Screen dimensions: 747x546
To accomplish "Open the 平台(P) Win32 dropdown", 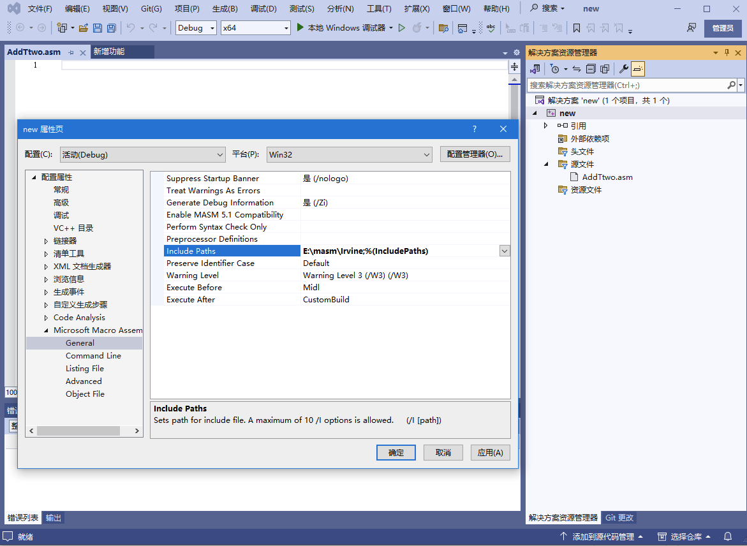I will pyautogui.click(x=349, y=154).
